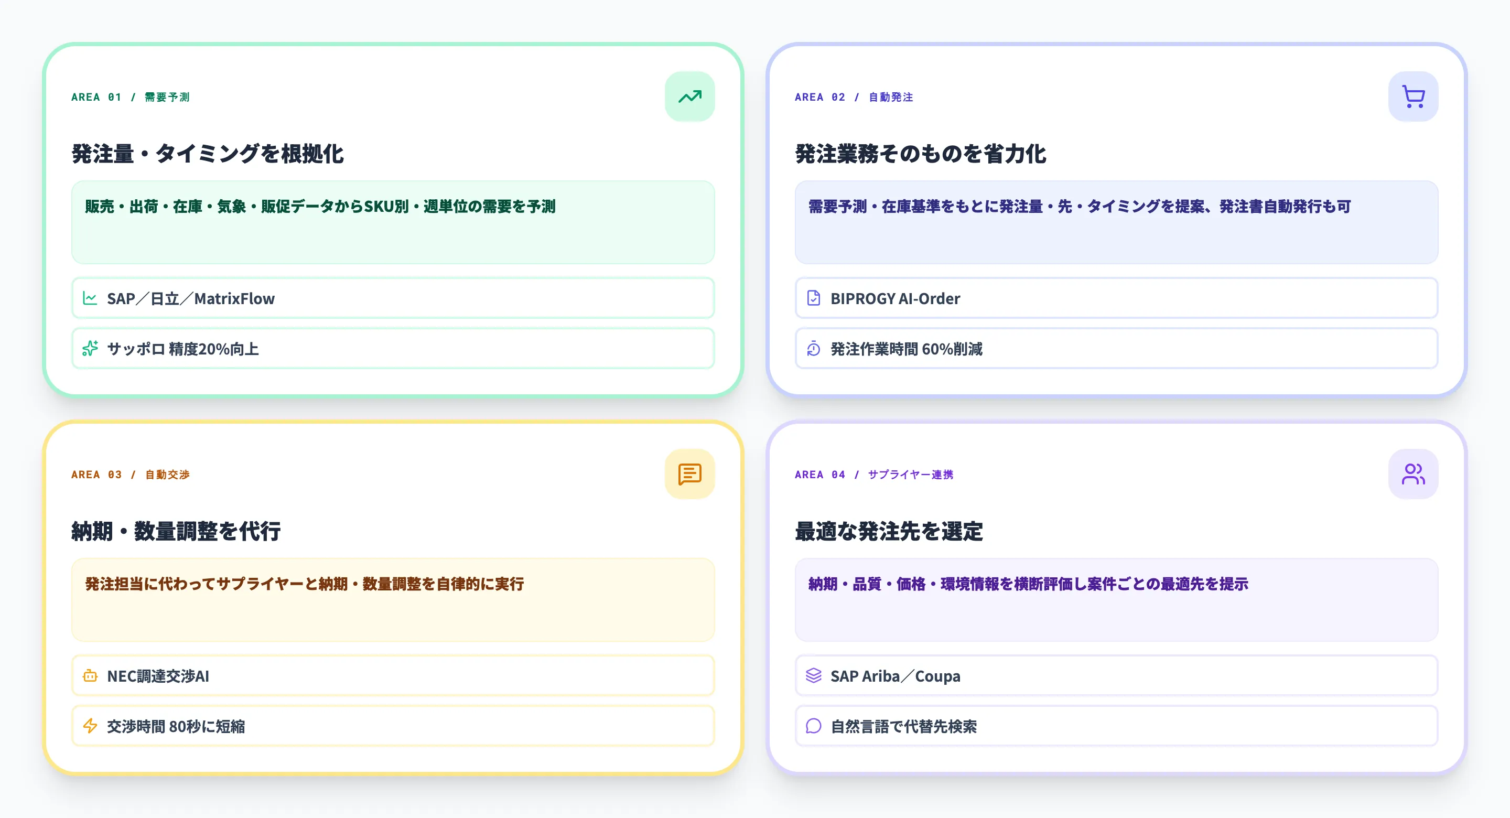Image resolution: width=1510 pixels, height=818 pixels.
Task: Click the green description box about SKU別 demand forecasting
Action: [393, 222]
